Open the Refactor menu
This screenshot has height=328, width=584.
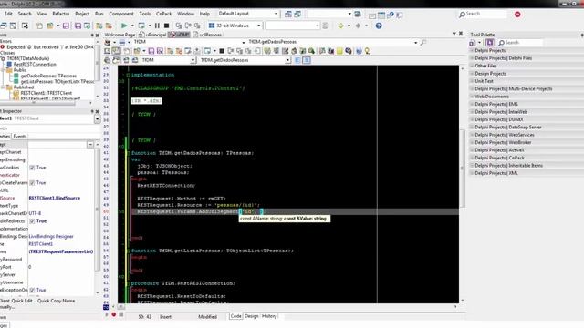click(61, 14)
